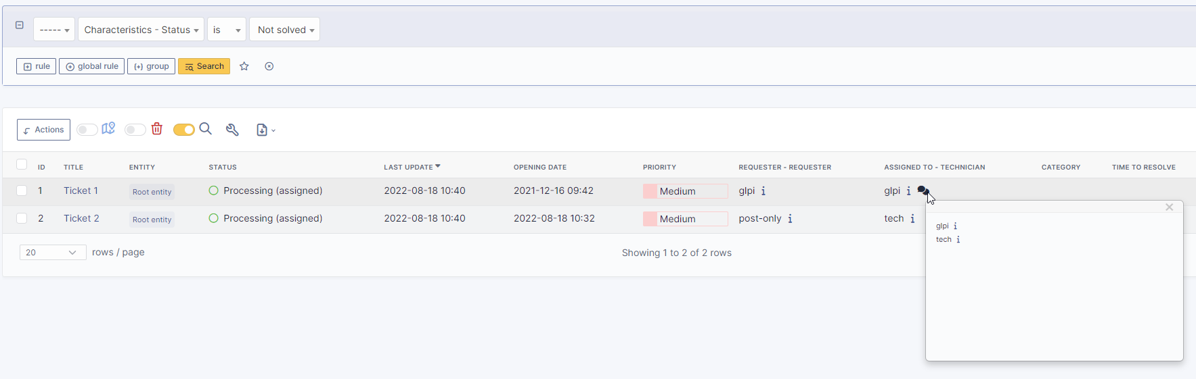The image size is (1196, 379).
Task: Sort by Status column header
Action: point(223,167)
